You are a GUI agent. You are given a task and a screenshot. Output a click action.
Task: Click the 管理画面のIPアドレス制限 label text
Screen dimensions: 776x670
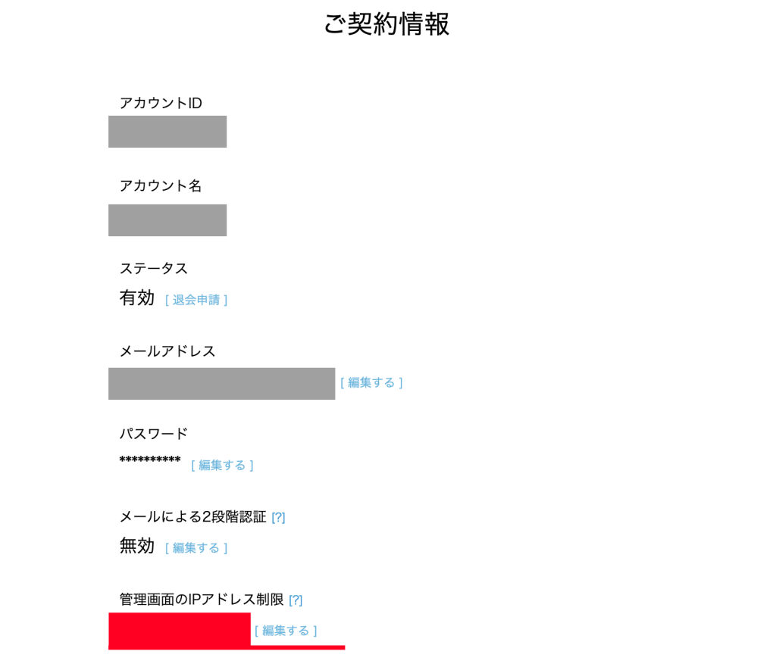pos(201,599)
